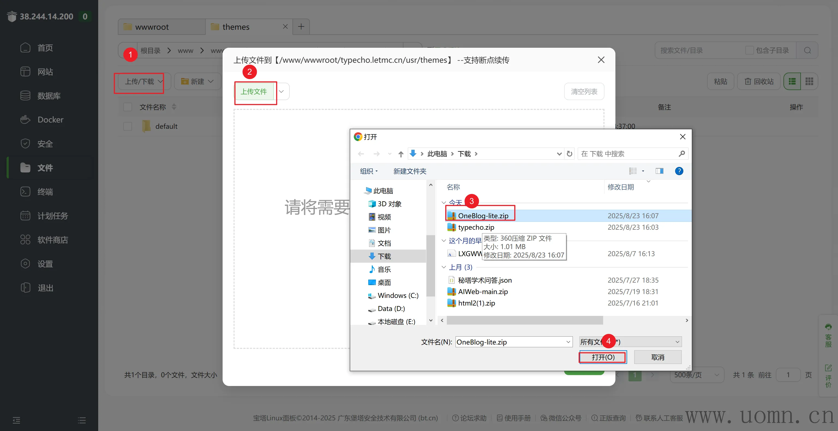Click the help question mark icon
This screenshot has width=838, height=431.
[679, 171]
